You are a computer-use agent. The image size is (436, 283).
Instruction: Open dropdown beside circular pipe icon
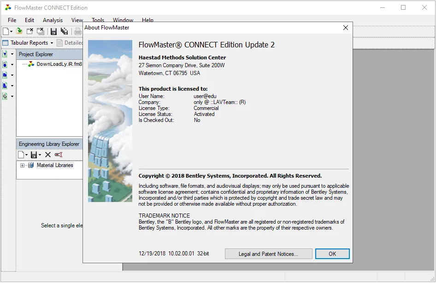(x=12, y=65)
